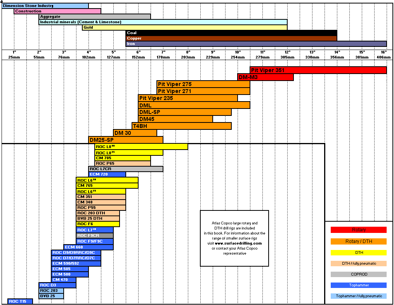Click the CM 765 bar

tap(107, 186)
